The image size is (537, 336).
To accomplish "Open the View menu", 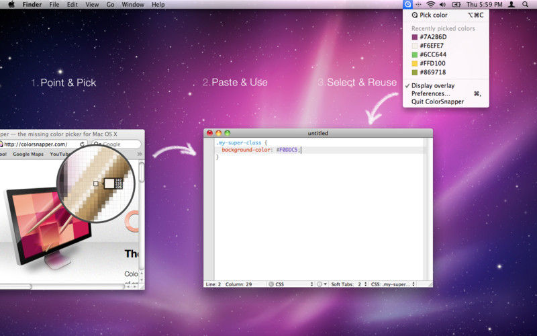I will (92, 5).
